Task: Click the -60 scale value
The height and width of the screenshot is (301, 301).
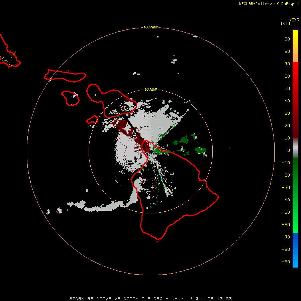Action: (x=286, y=225)
